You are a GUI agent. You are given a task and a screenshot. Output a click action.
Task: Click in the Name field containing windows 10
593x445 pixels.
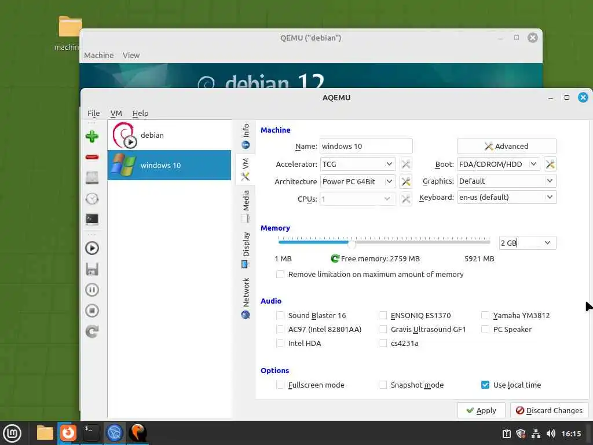point(366,146)
